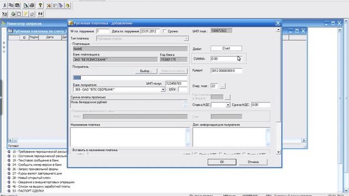Click the Кредит account number field

pyautogui.click(x=226, y=71)
